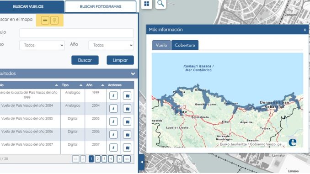Go to previous results page
The image size is (310, 174).
point(83,159)
